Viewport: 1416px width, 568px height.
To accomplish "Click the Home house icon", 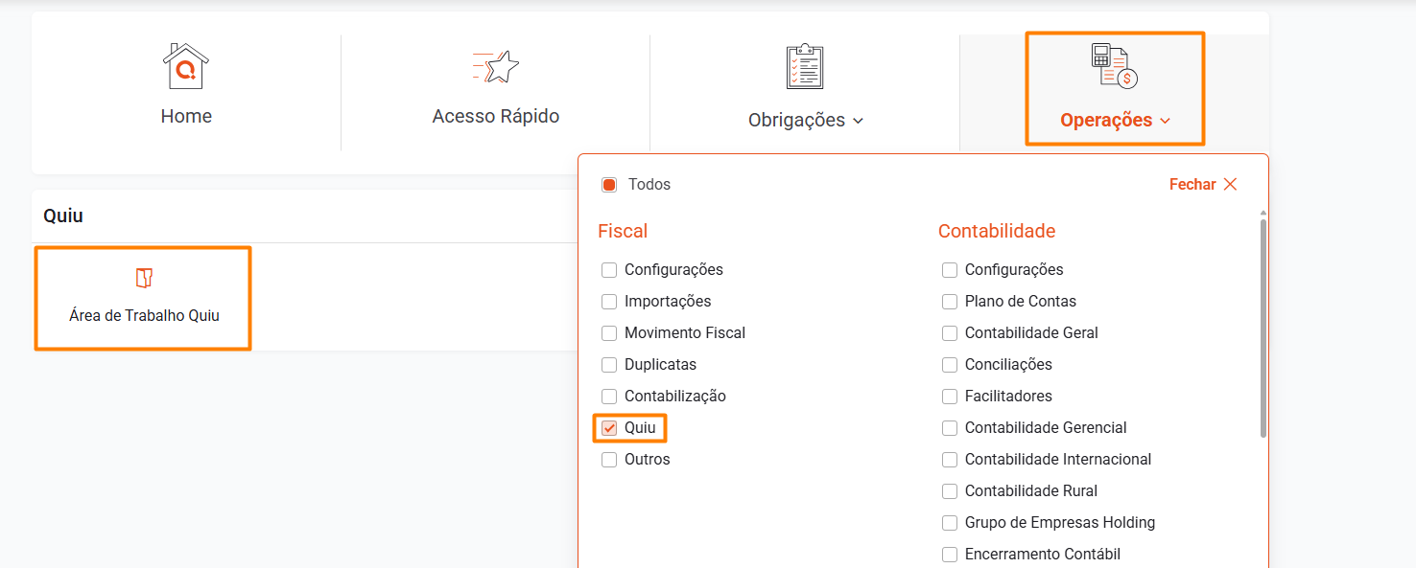I will pyautogui.click(x=186, y=66).
